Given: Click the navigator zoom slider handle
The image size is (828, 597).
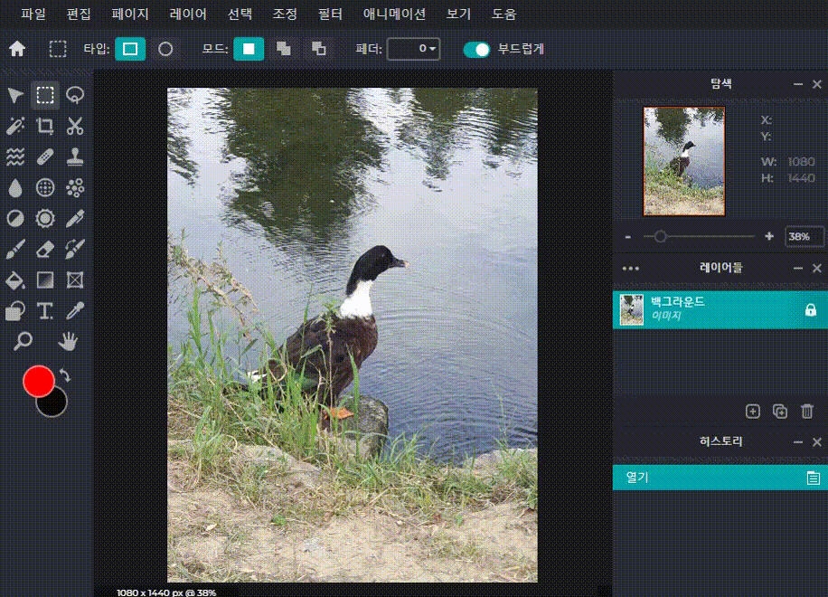Looking at the screenshot, I should pos(660,237).
